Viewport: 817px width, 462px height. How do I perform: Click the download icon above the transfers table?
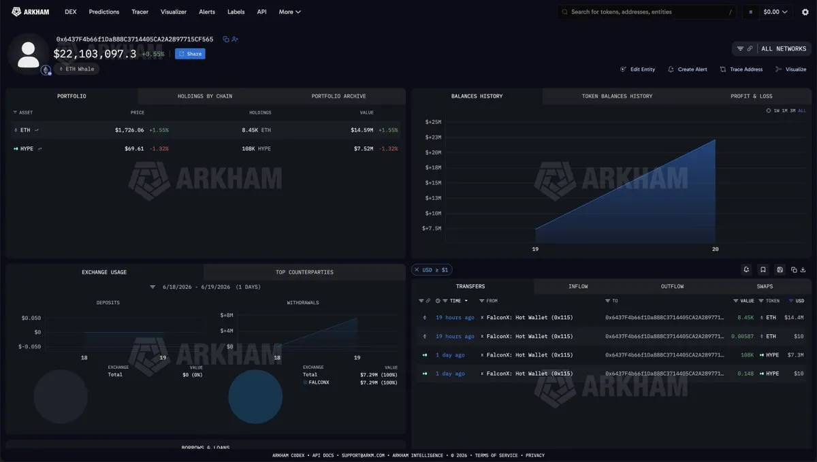803,269
